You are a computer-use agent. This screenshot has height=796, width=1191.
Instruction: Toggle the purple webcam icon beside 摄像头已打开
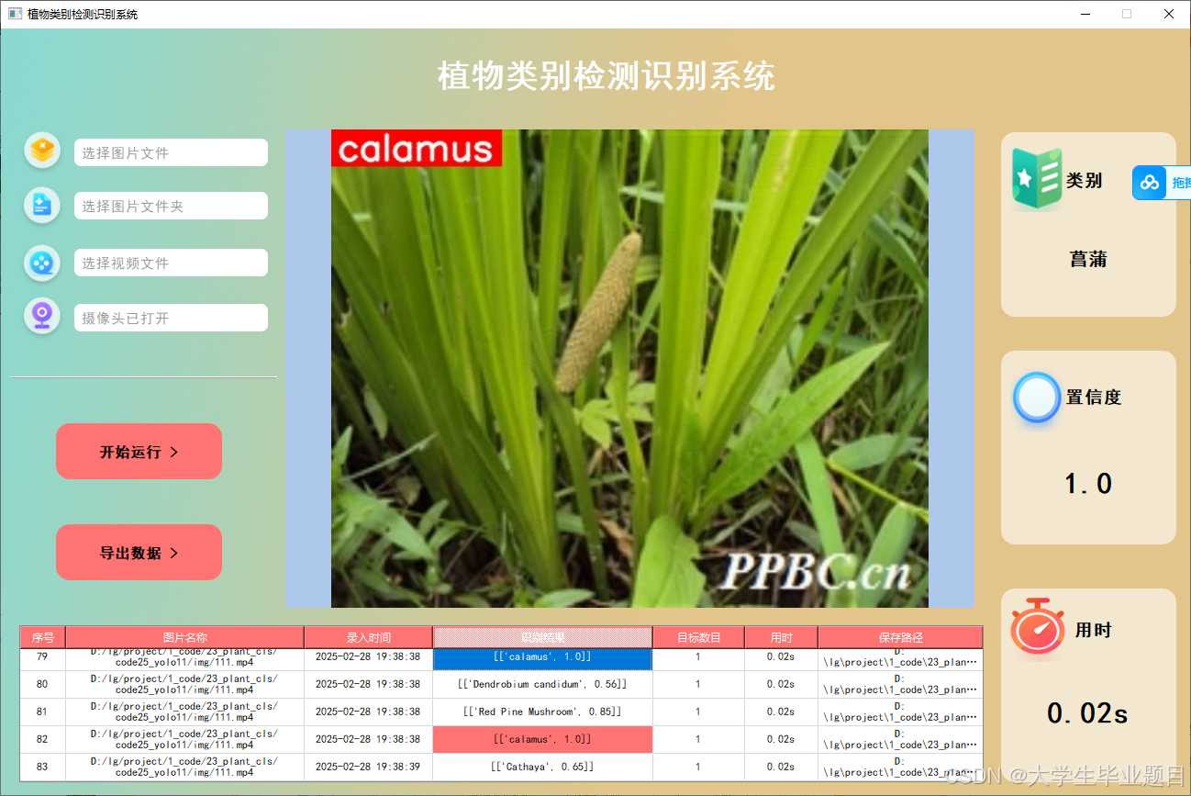[42, 317]
